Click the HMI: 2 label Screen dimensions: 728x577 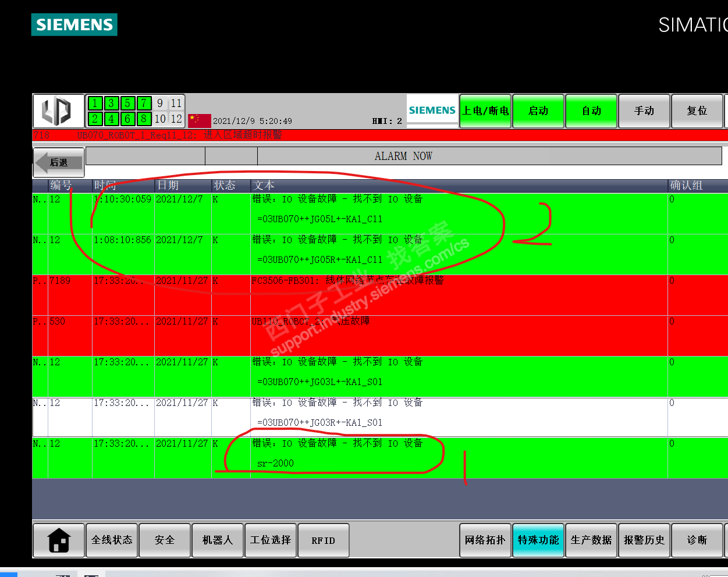point(387,121)
